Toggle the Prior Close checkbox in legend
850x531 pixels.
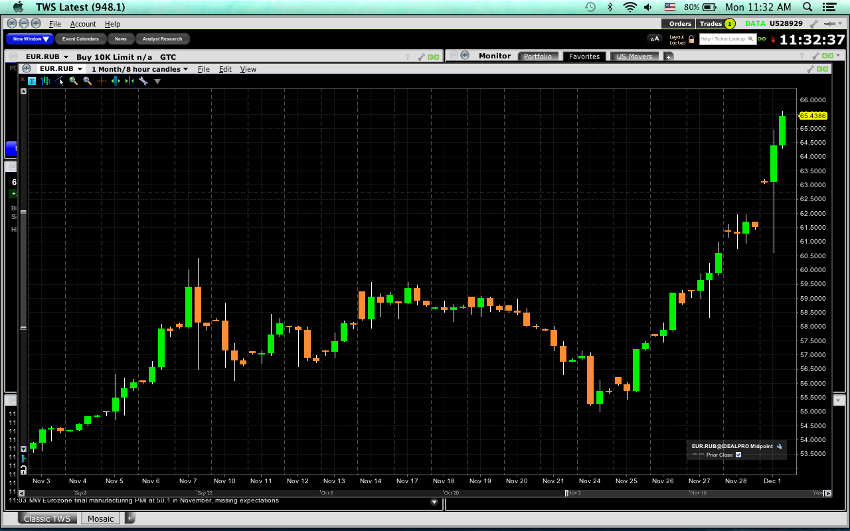pos(738,455)
